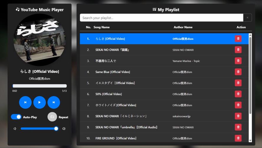Image resolution: width=262 pixels, height=148 pixels.
Task: Click the play button
Action: (40, 102)
